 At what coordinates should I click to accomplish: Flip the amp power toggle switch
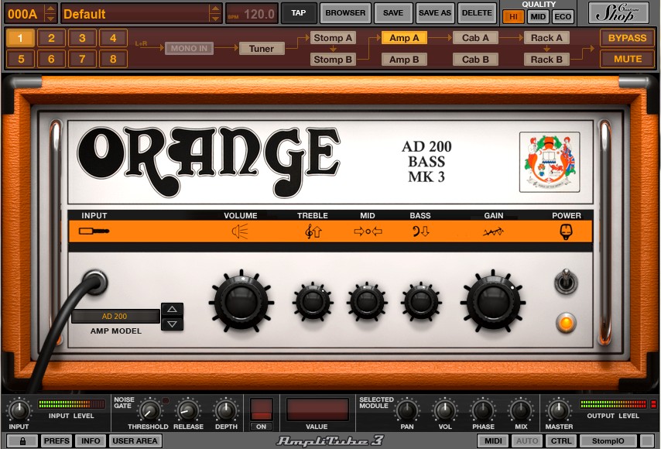click(566, 281)
